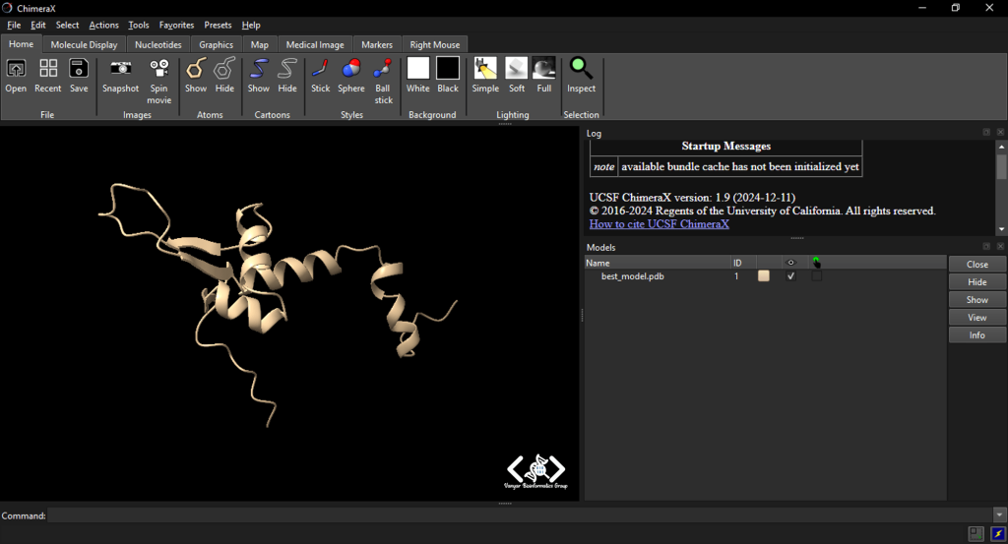The height and width of the screenshot is (544, 1008).
Task: Uncheck visibility for best_model.pdb
Action: (790, 276)
